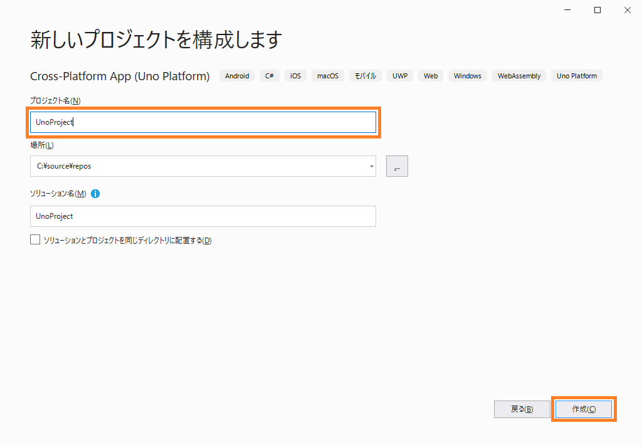The image size is (642, 445).
Task: Select the C# language tag
Action: pos(269,76)
